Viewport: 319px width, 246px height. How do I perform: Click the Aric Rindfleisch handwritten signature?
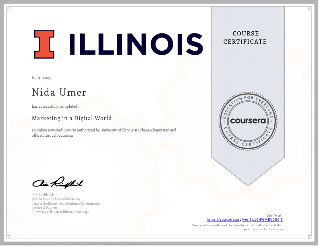(58, 182)
